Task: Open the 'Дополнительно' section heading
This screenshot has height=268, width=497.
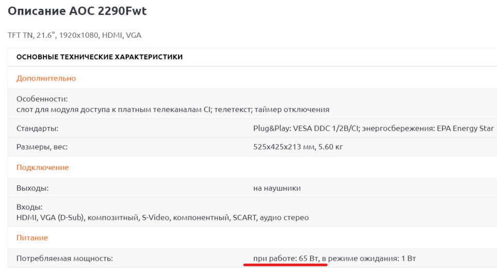Action: (x=46, y=78)
